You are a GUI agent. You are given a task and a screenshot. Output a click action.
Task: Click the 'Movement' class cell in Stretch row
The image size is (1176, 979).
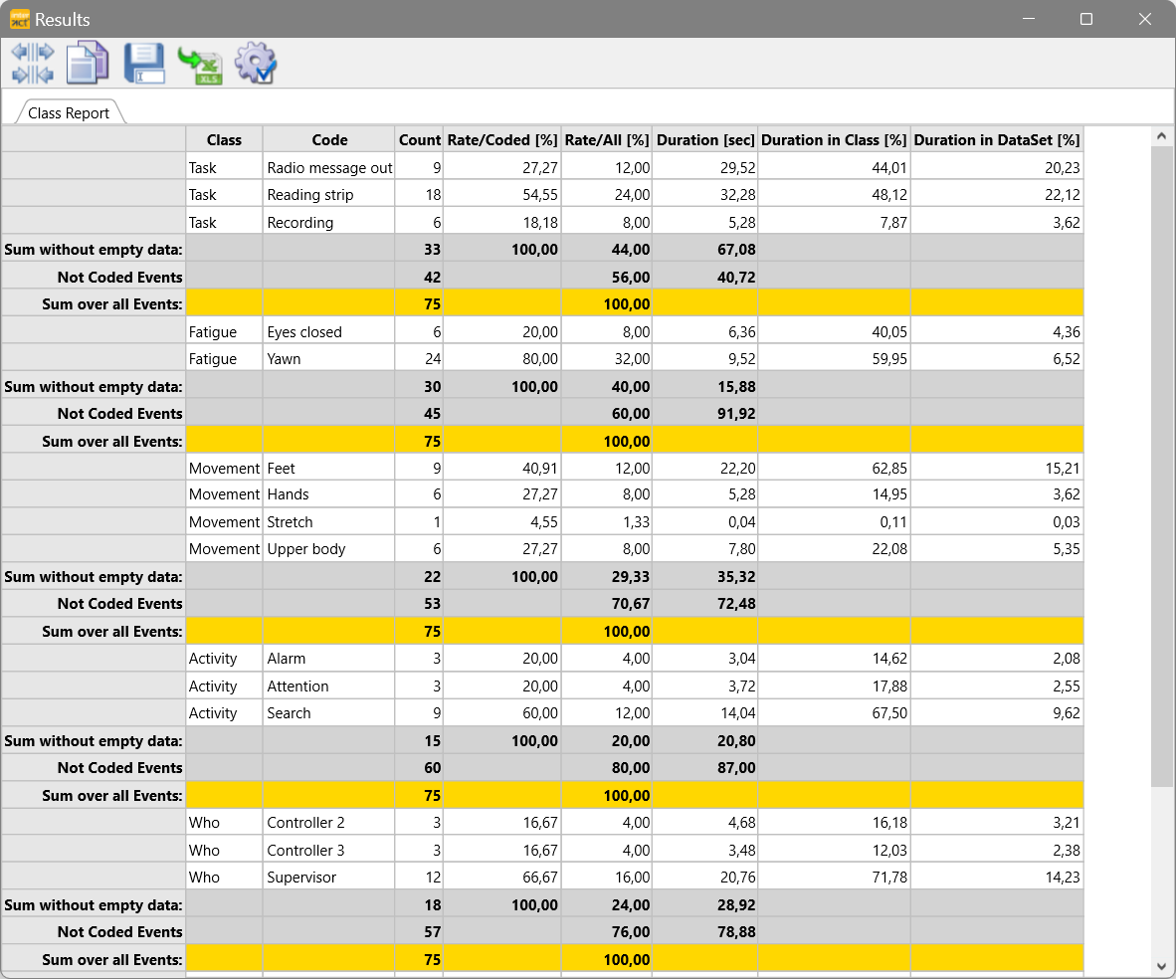click(x=224, y=522)
